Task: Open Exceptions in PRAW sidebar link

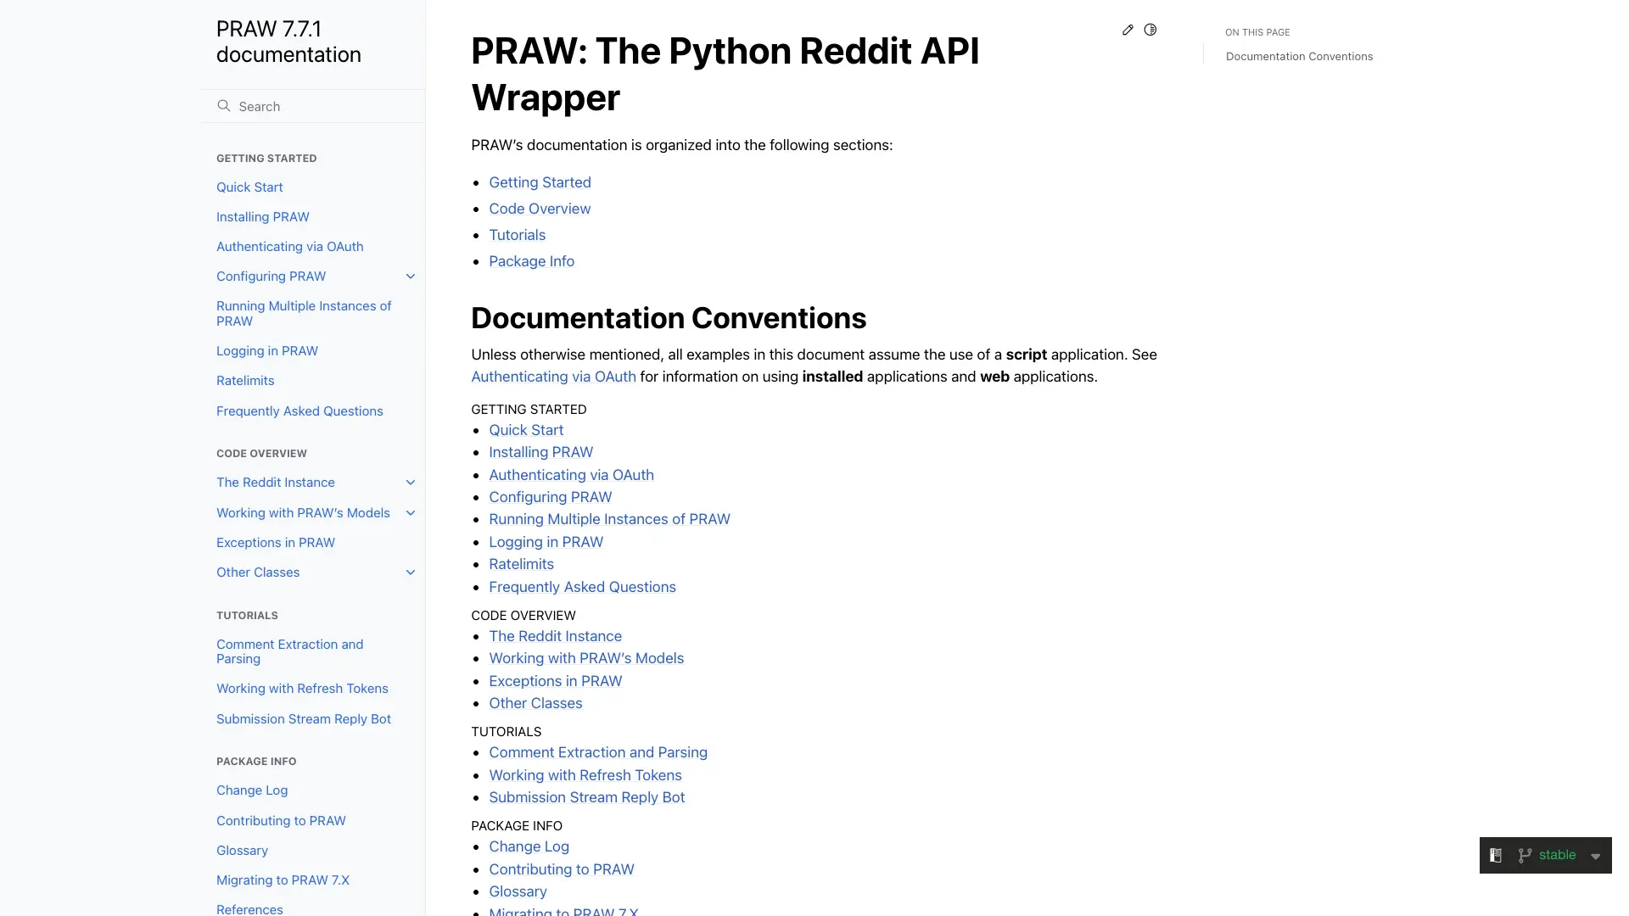Action: coord(276,543)
